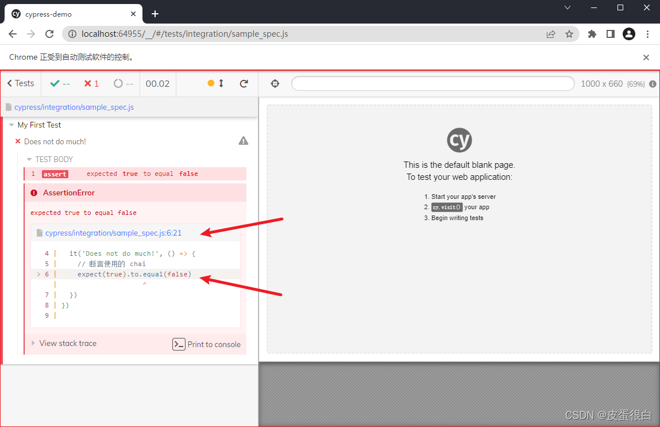Click 'Begin writing tests' step
This screenshot has height=427, width=660.
(x=457, y=218)
